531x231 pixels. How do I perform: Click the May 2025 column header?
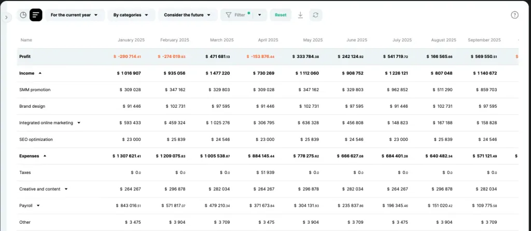tap(313, 40)
